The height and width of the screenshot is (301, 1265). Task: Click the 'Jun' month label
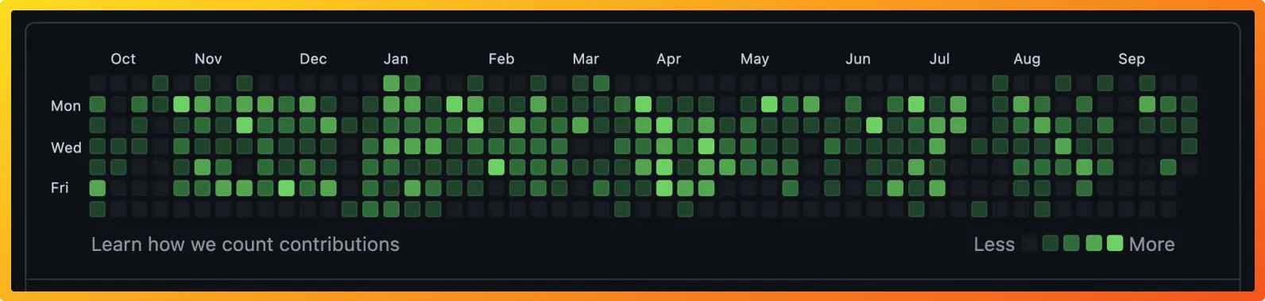tap(858, 59)
